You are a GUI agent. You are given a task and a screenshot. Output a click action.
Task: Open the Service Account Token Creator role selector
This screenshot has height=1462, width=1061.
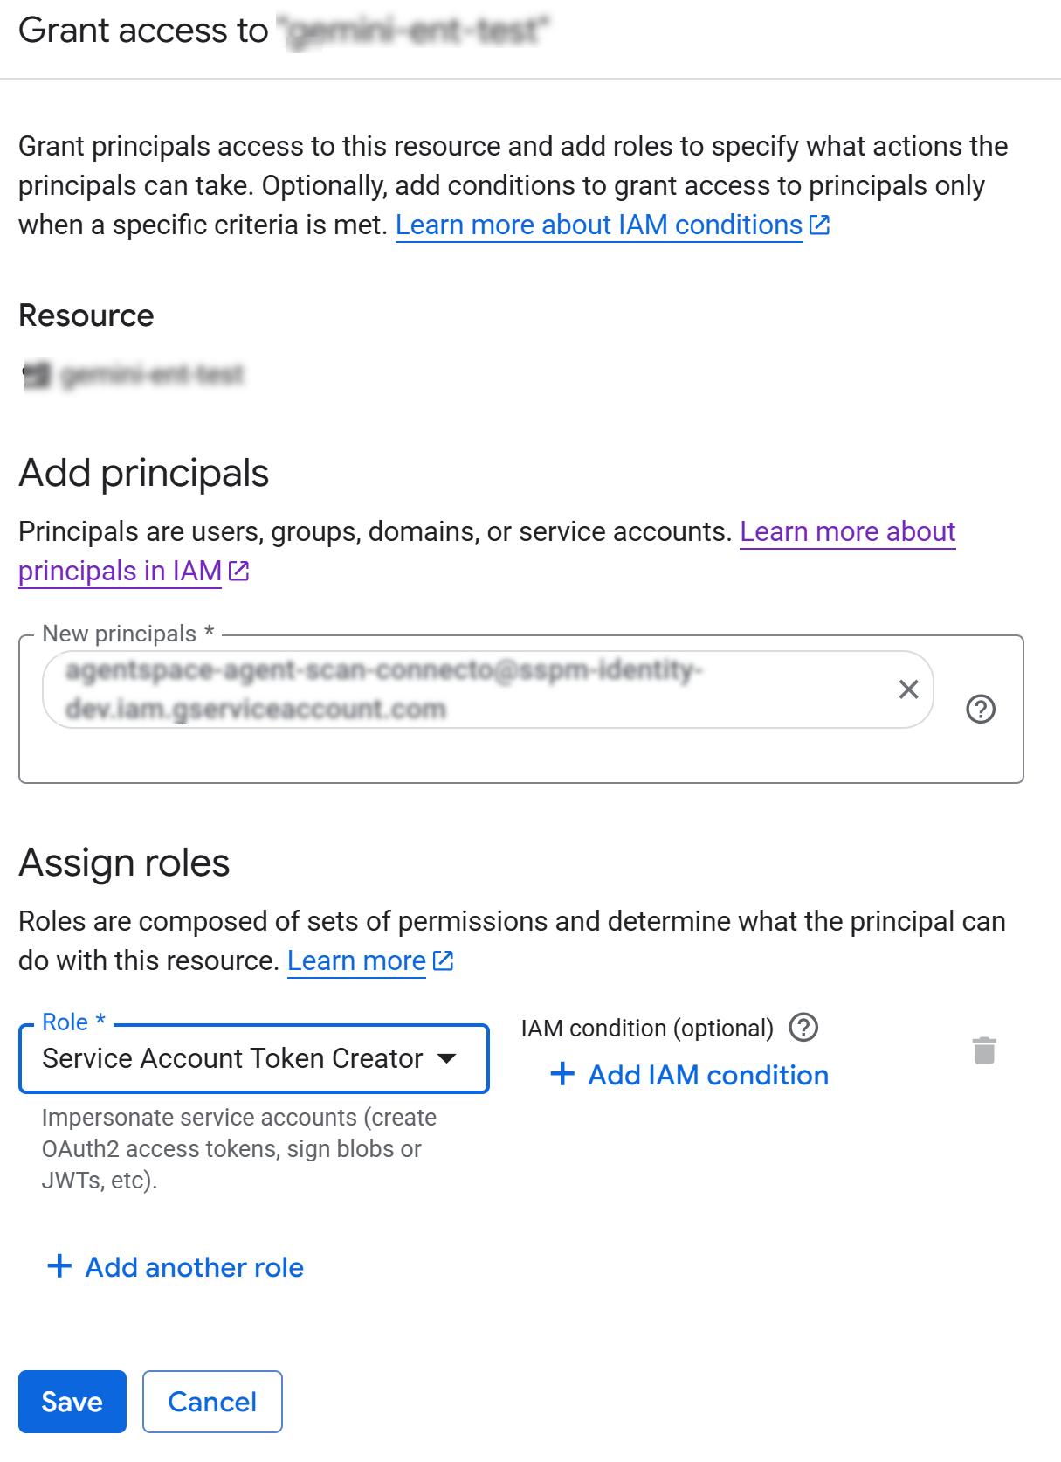point(232,1058)
